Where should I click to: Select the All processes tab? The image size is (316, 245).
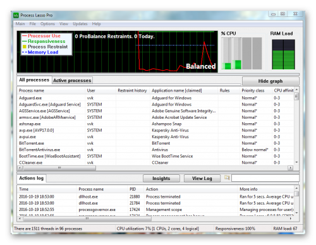34,80
